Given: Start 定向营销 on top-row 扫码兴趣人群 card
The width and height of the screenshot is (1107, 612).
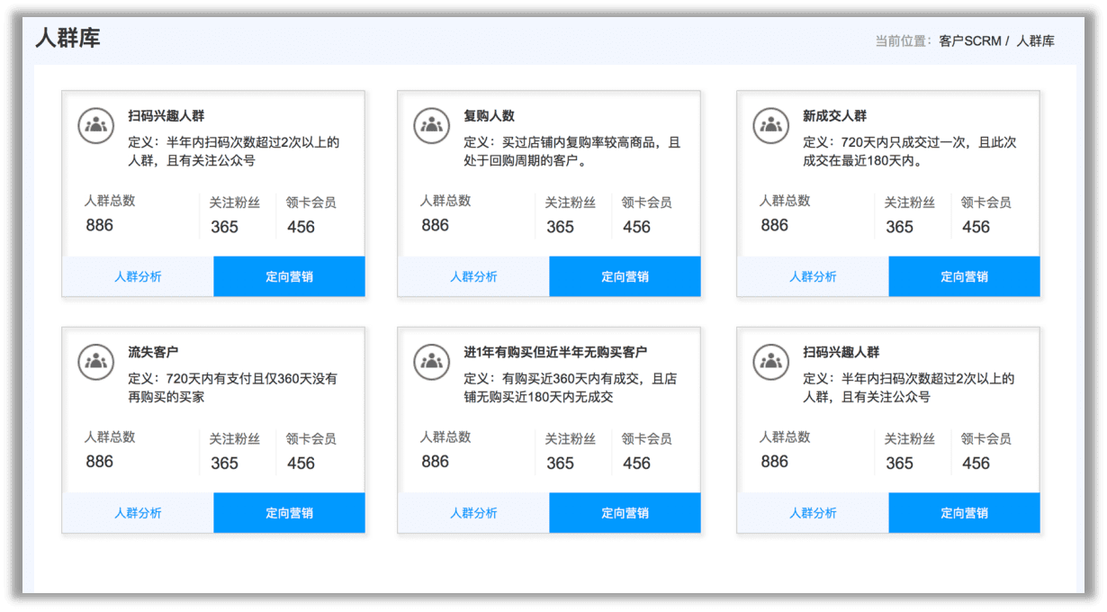Looking at the screenshot, I should click(x=289, y=276).
